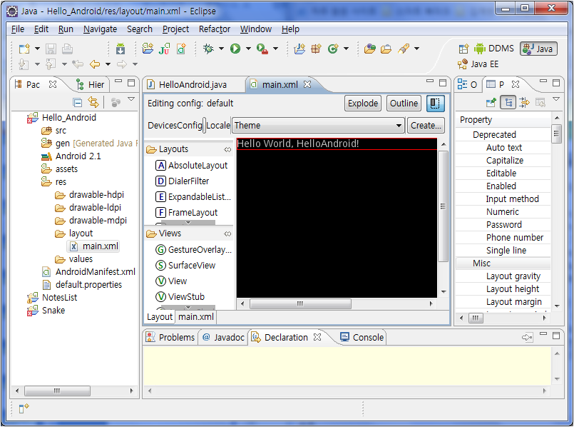Click the DevicesConfig selector
Viewport: 574px width, 427px height.
pyautogui.click(x=175, y=126)
